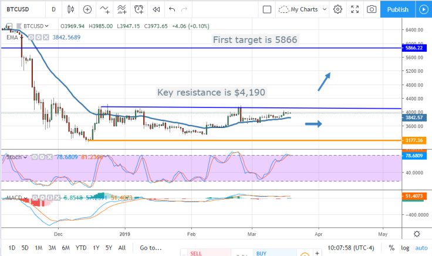432x256 pixels.
Task: Click EMA value 3842.5689
Action: (66, 37)
